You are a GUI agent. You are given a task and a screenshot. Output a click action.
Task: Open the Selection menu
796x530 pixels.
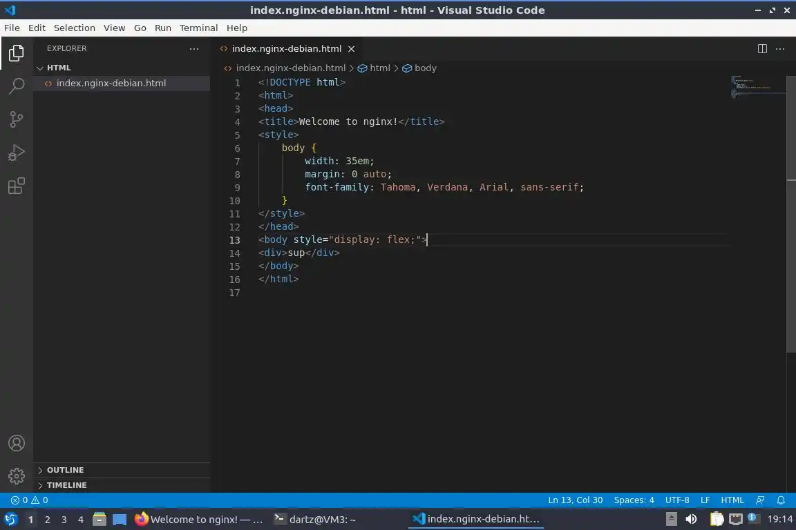[74, 28]
